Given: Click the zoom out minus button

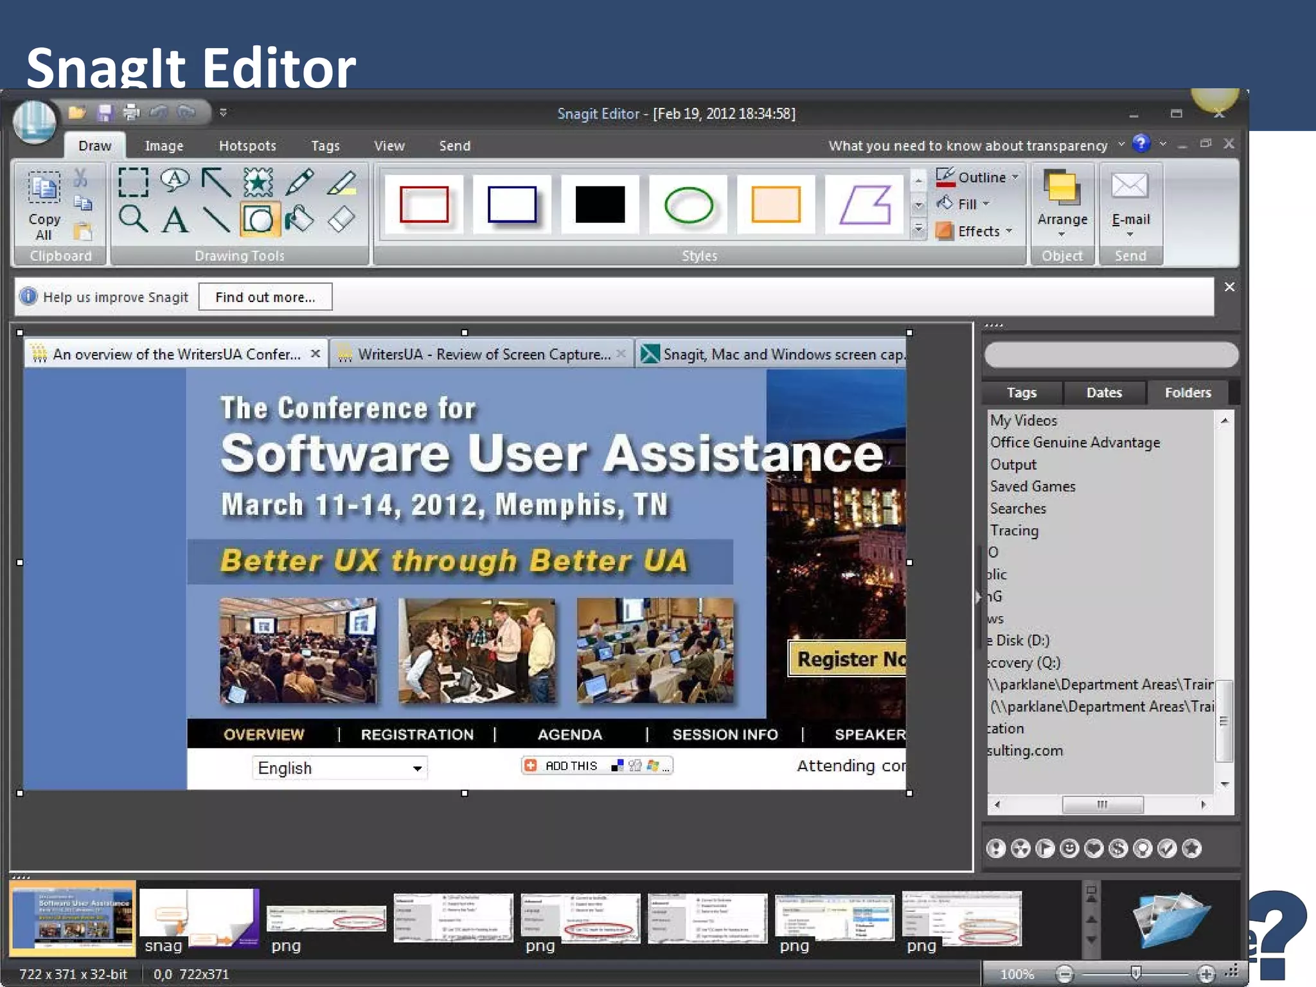Looking at the screenshot, I should click(x=1065, y=974).
